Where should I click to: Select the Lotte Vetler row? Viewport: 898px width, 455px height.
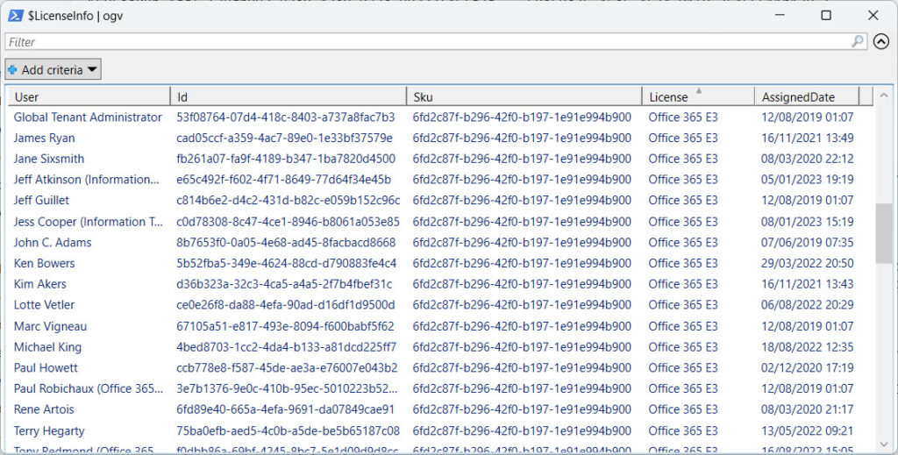439,304
